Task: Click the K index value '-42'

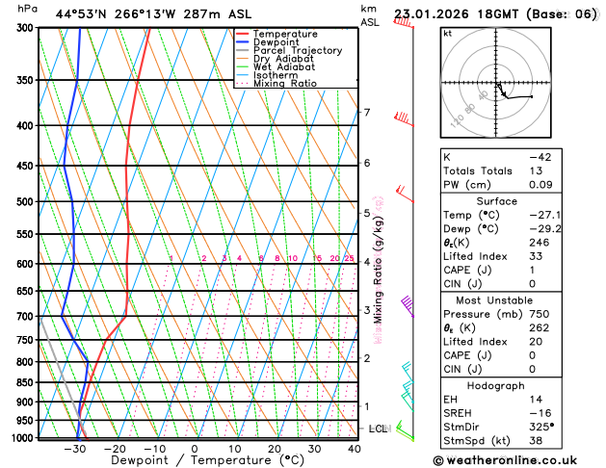Action: click(x=540, y=157)
